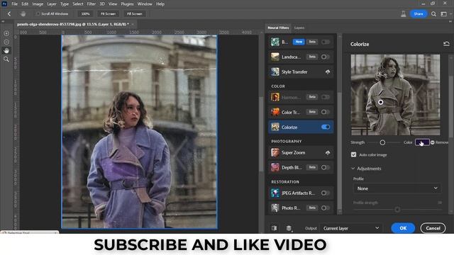Open the Color swatch picker in Colorize
The image size is (454, 255).
point(422,142)
